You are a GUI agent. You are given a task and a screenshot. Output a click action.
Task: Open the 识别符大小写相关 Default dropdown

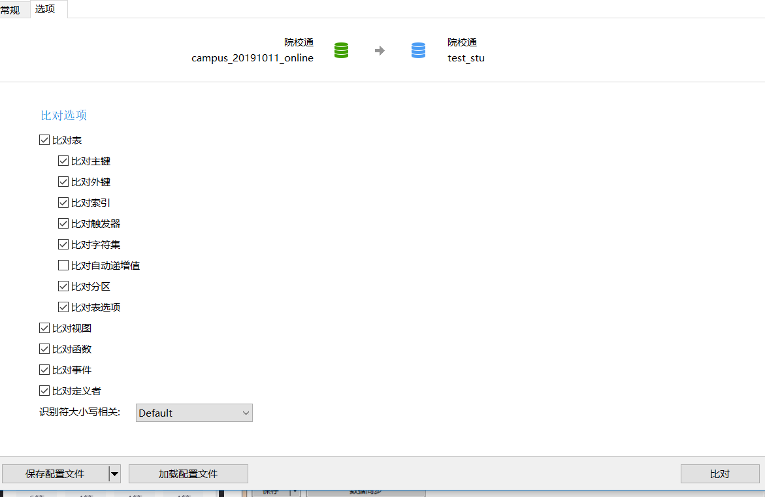point(194,413)
